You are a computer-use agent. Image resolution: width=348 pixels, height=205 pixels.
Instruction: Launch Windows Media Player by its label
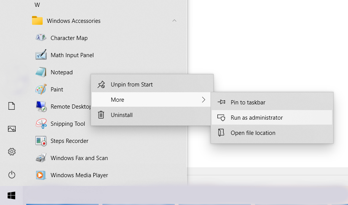pyautogui.click(x=79, y=175)
